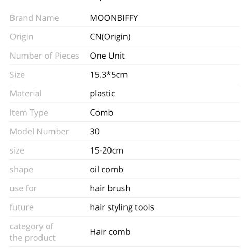Viewport: 249px width, 249px height.
Task: Select the category of the product label
Action: coord(33,232)
